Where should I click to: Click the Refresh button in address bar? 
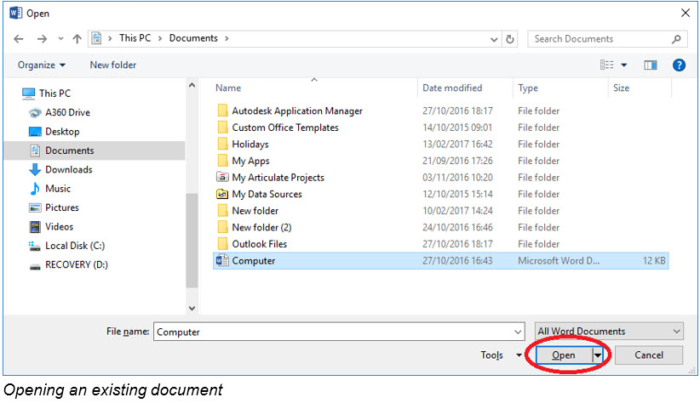coord(510,39)
